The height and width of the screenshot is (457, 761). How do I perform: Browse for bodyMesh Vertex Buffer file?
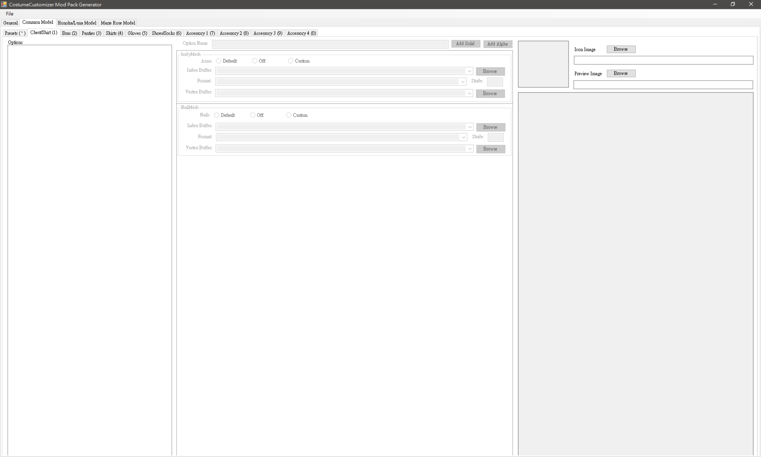[490, 94]
